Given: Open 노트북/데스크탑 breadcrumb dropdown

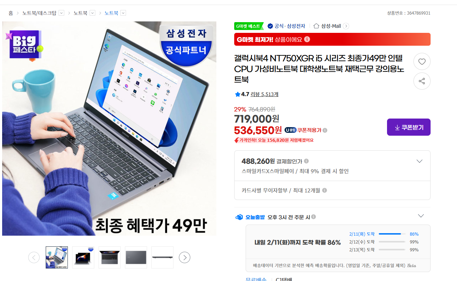Looking at the screenshot, I should pyautogui.click(x=61, y=13).
